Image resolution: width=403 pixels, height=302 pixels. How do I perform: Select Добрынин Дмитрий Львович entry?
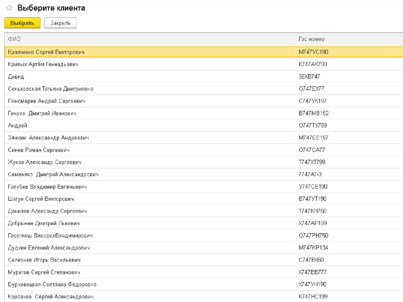(x=44, y=223)
